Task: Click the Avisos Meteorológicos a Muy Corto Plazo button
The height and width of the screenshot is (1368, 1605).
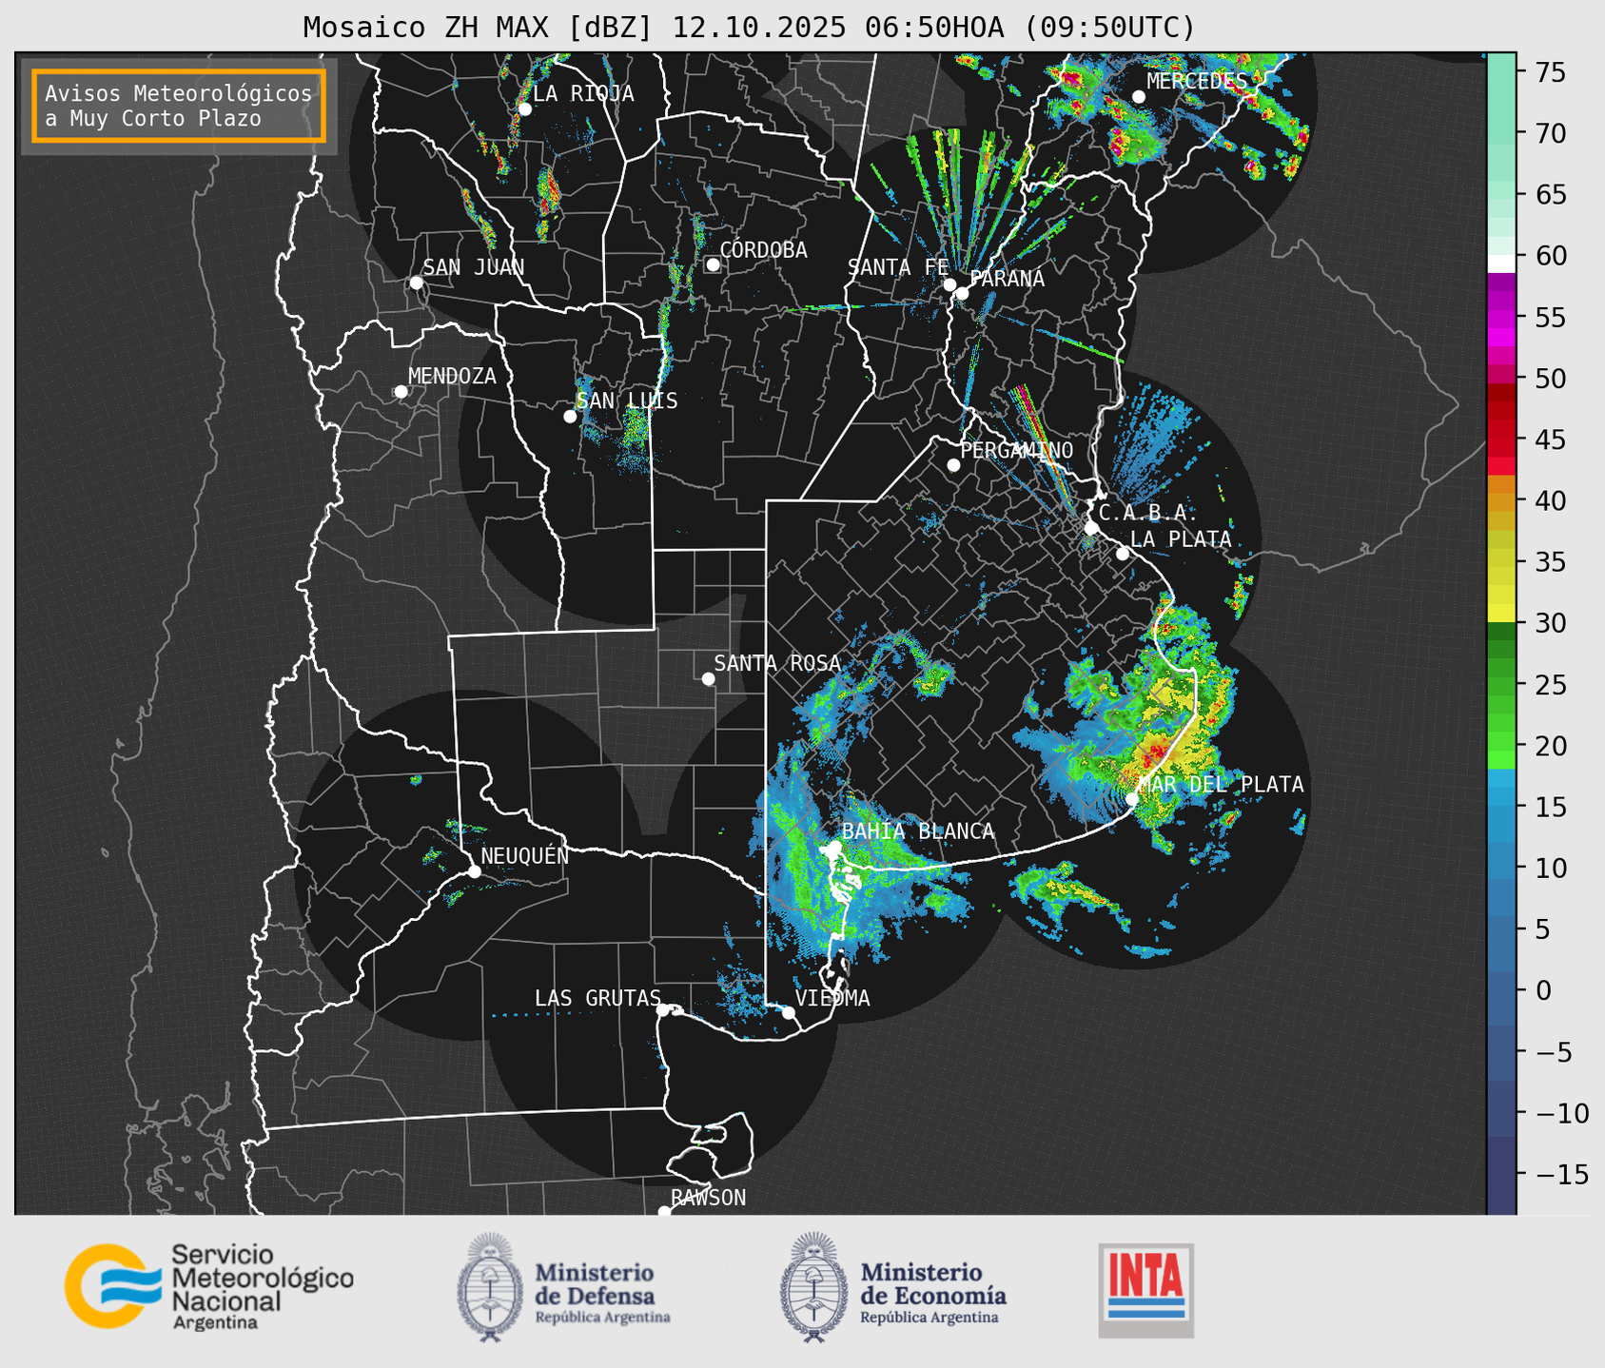Action: click(179, 106)
